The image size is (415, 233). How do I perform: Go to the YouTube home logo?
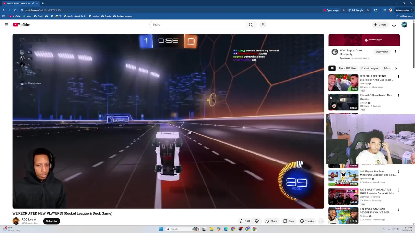coord(21,25)
